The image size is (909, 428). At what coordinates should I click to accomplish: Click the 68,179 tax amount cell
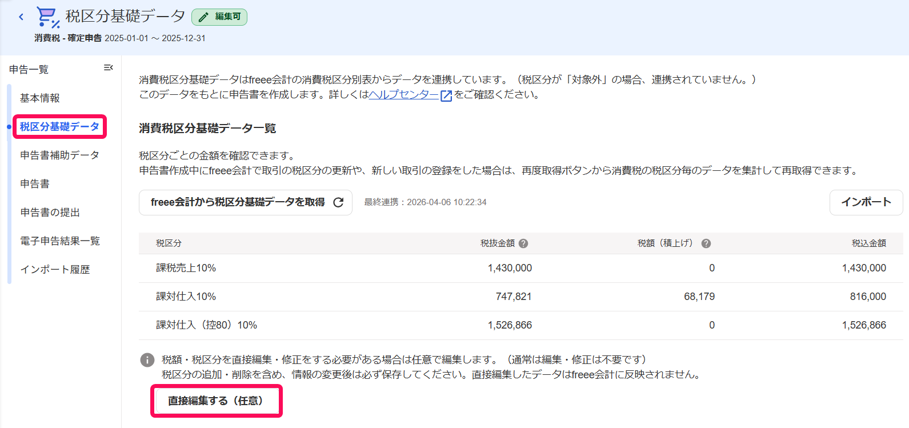pos(699,297)
